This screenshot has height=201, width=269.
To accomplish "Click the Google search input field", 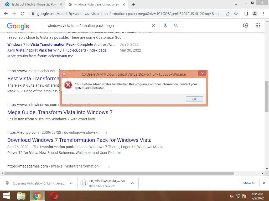I will [x=98, y=26].
